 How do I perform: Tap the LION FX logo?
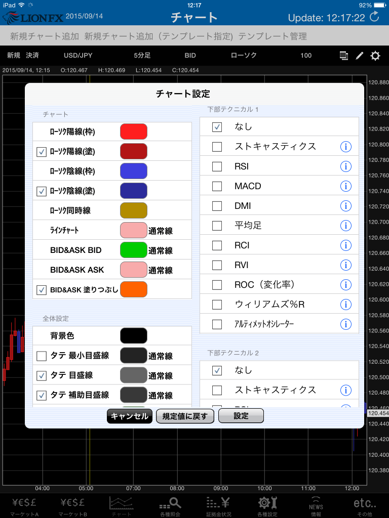coord(32,18)
